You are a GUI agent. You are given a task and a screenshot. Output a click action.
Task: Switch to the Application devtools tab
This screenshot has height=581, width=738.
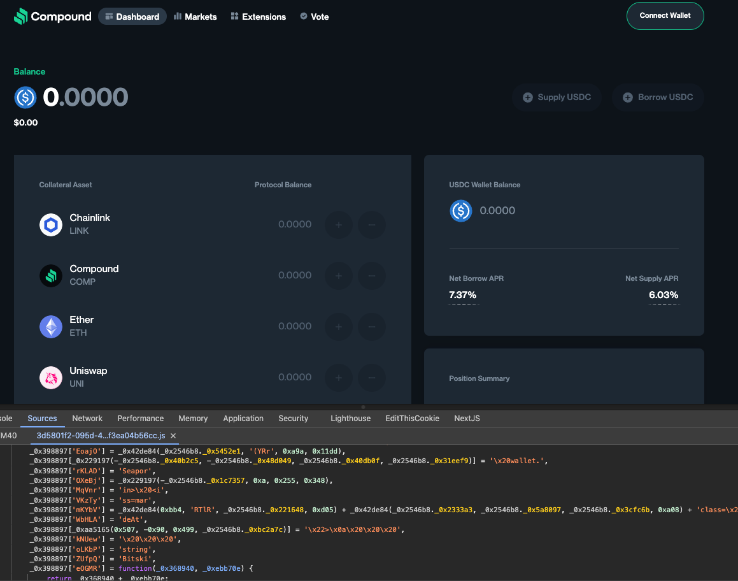[243, 419]
